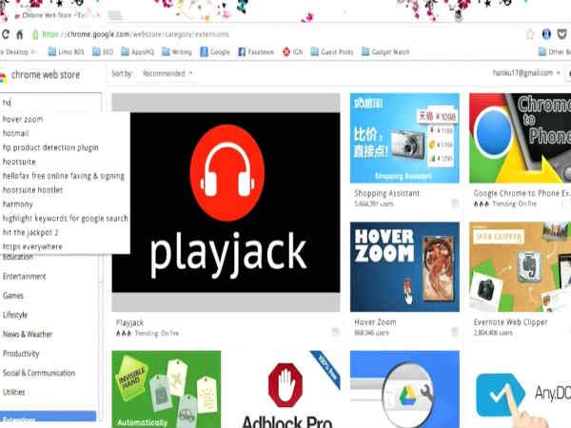The height and width of the screenshot is (428, 571).
Task: Open the Social & Communication category
Action: [x=39, y=373]
